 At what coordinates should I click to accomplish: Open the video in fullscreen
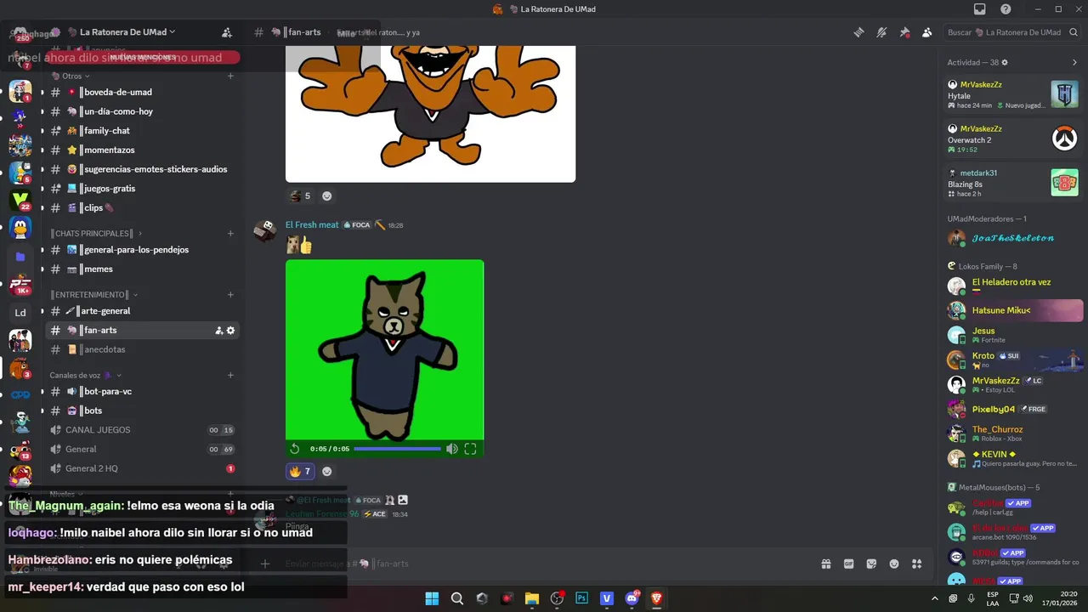(x=470, y=449)
